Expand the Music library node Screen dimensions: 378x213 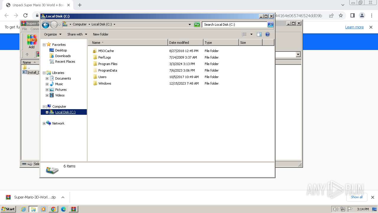coord(47,84)
